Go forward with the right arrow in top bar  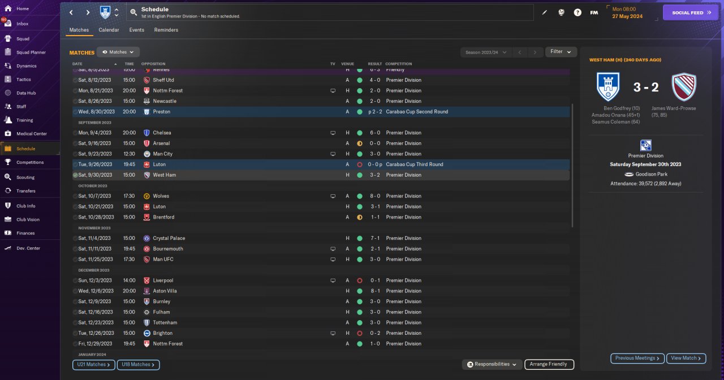pos(88,12)
